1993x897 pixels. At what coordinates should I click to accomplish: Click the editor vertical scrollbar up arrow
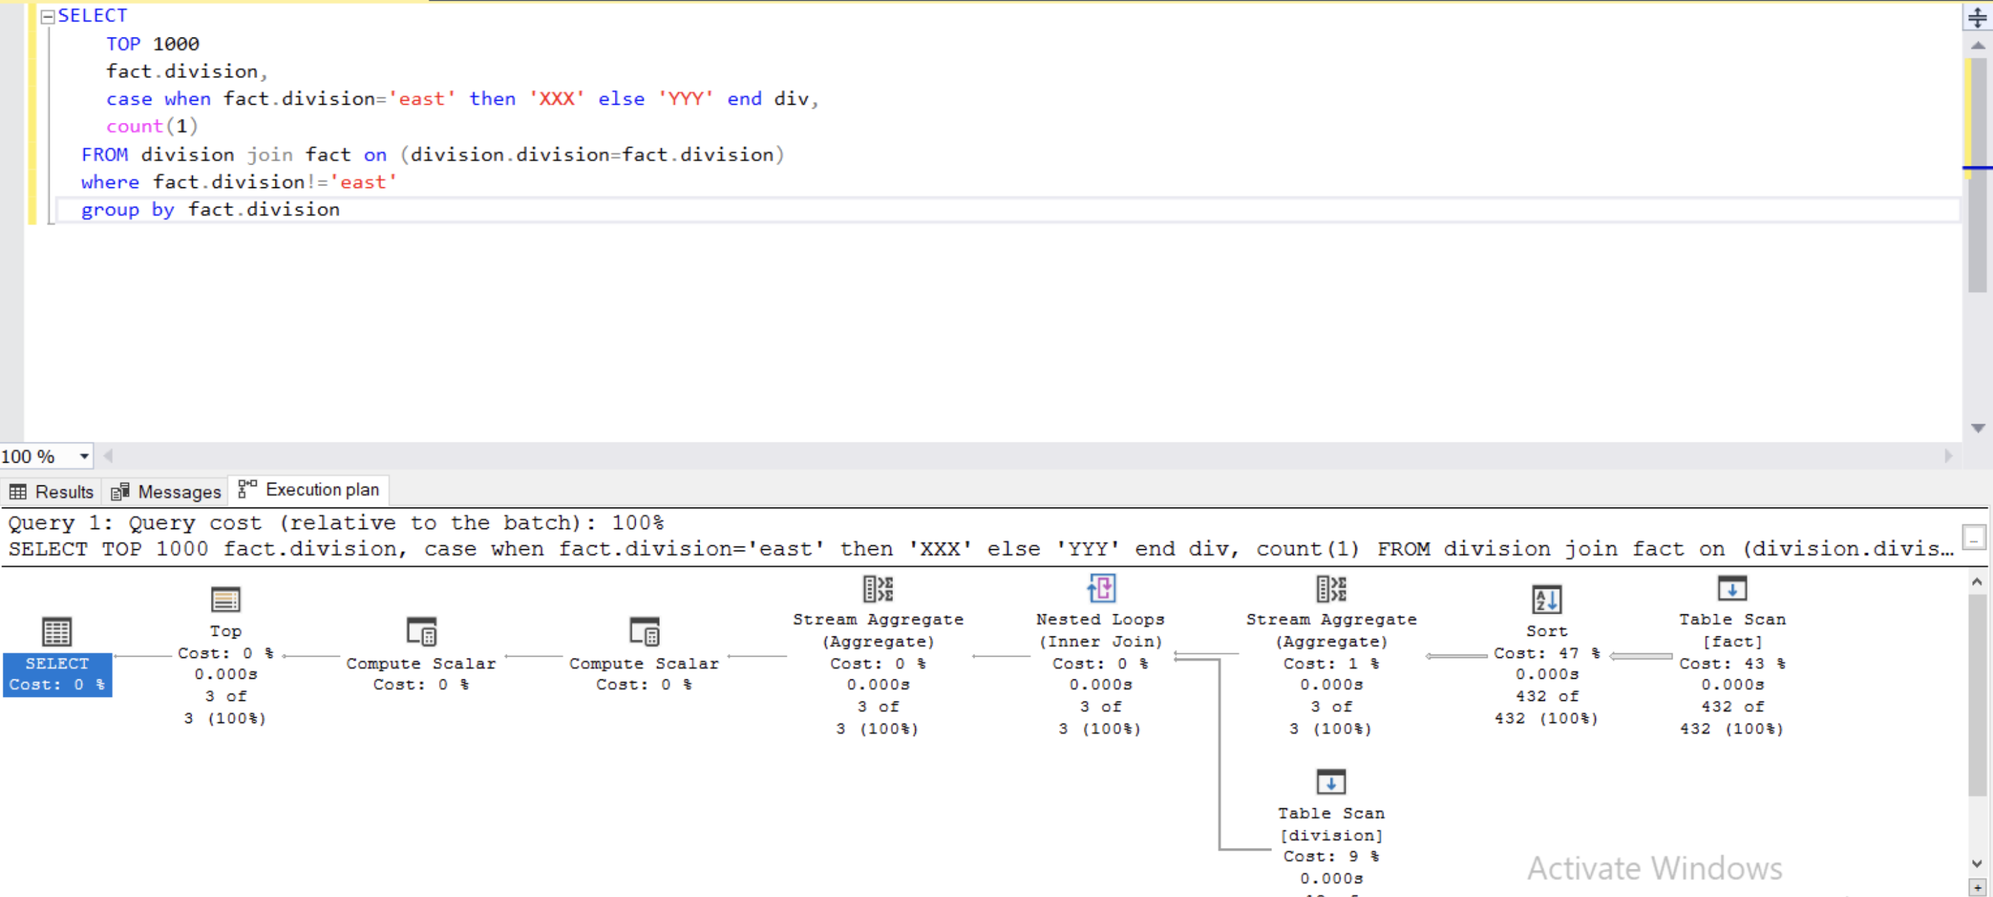(1978, 46)
